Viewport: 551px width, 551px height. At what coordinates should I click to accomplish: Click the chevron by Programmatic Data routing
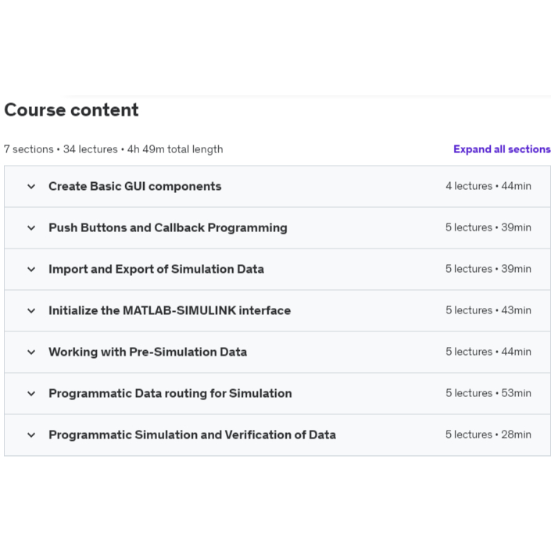tap(31, 394)
